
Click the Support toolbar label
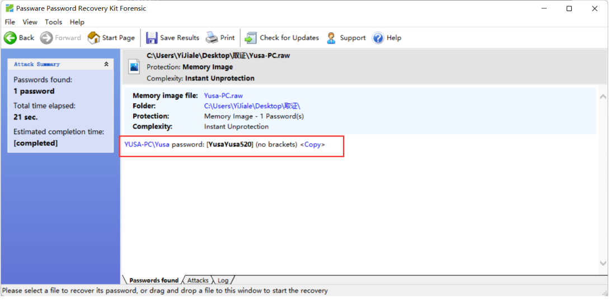click(352, 38)
